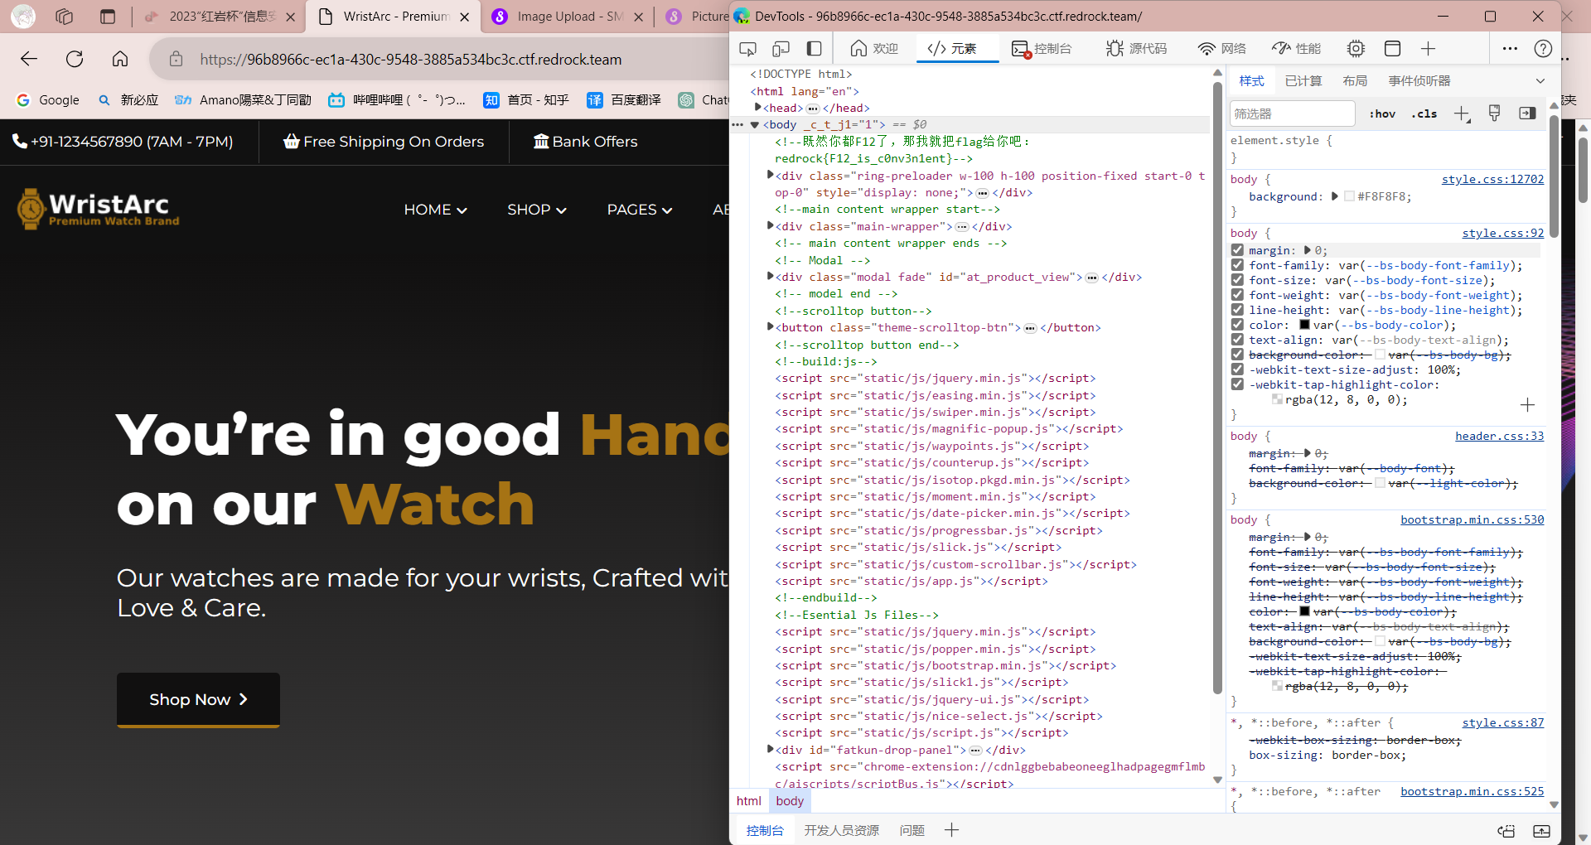Toggle the .cls element classes button

point(1424,113)
